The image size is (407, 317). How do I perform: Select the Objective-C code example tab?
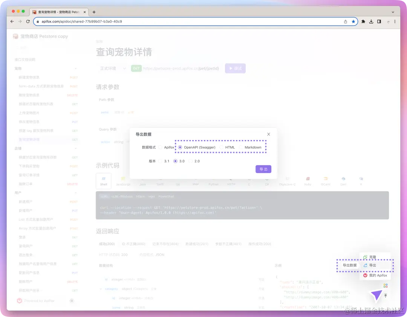(x=287, y=181)
